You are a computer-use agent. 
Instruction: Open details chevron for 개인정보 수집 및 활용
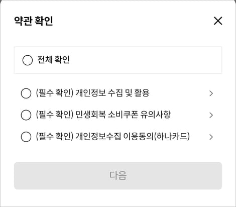coord(211,93)
